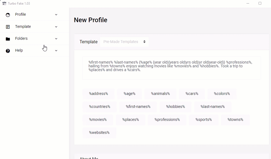Insert the %address% tag
Image resolution: width=271 pixels, height=159 pixels.
pyautogui.click(x=99, y=94)
